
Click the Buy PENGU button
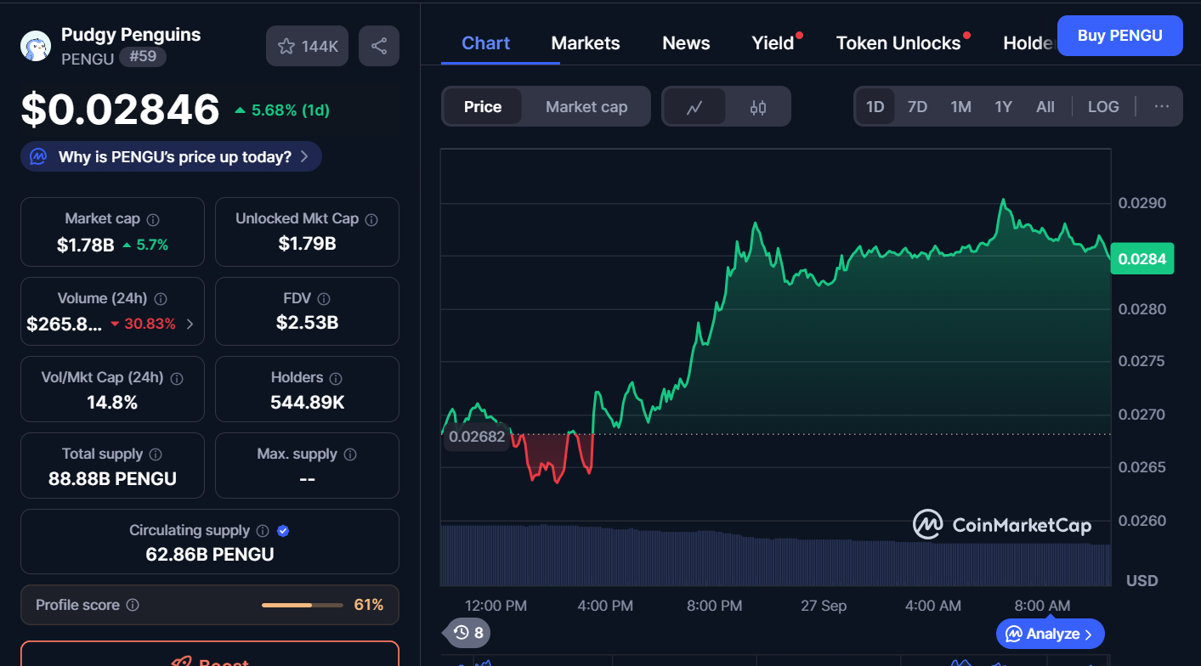click(x=1120, y=36)
